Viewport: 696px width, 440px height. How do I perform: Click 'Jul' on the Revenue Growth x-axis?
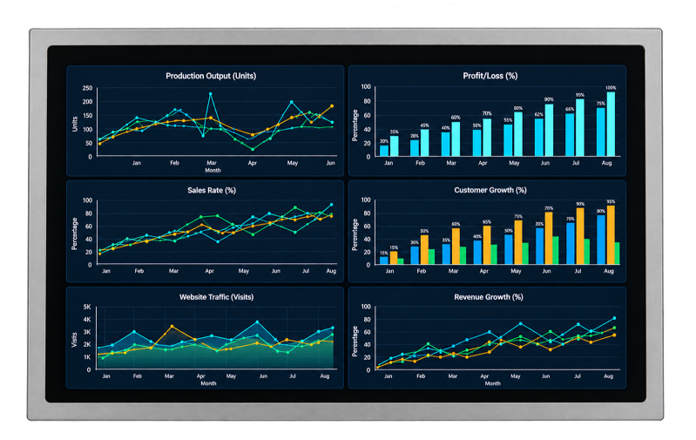pyautogui.click(x=578, y=376)
